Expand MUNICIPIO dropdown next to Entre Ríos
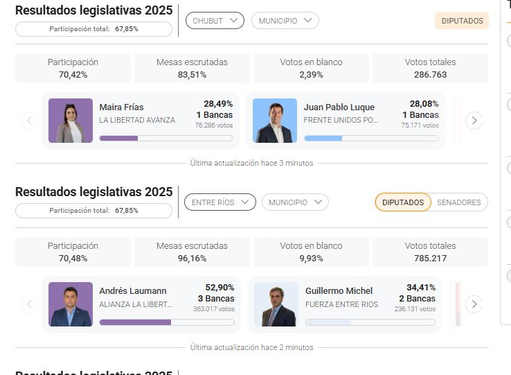511x375 pixels. 294,202
